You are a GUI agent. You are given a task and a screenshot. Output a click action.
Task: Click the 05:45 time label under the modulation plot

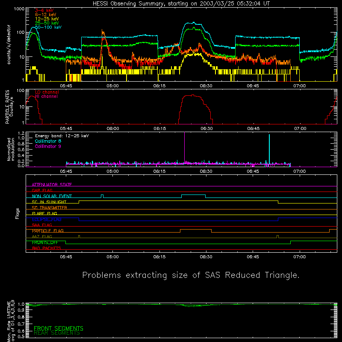pyautogui.click(x=66, y=171)
